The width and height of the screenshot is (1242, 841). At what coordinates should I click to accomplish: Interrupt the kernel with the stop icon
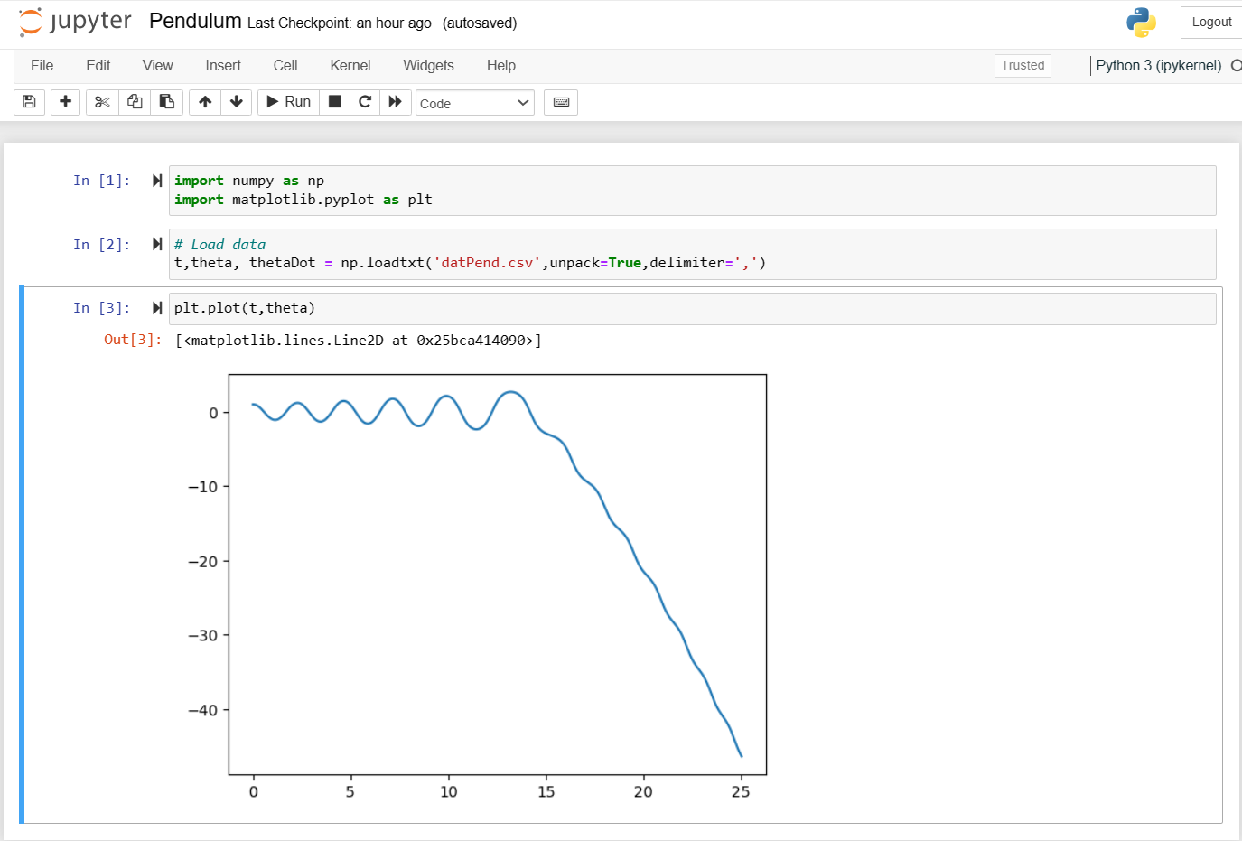tap(334, 102)
